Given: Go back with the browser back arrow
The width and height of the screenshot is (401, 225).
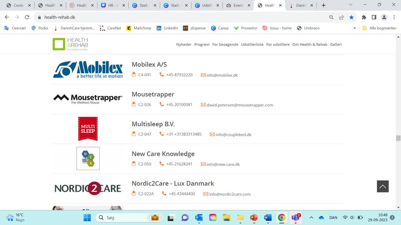Looking at the screenshot, I should coord(7,17).
